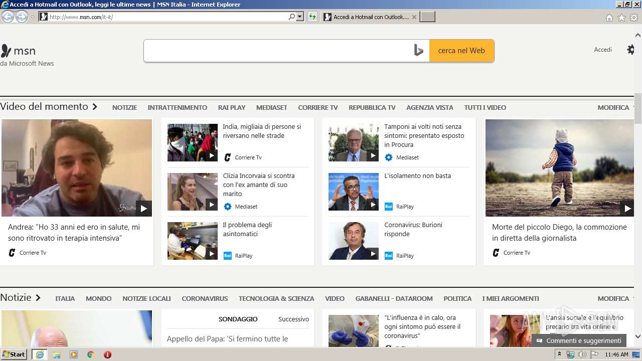This screenshot has height=361, width=642.
Task: Click the Internet Explorer back arrow
Action: pos(8,17)
